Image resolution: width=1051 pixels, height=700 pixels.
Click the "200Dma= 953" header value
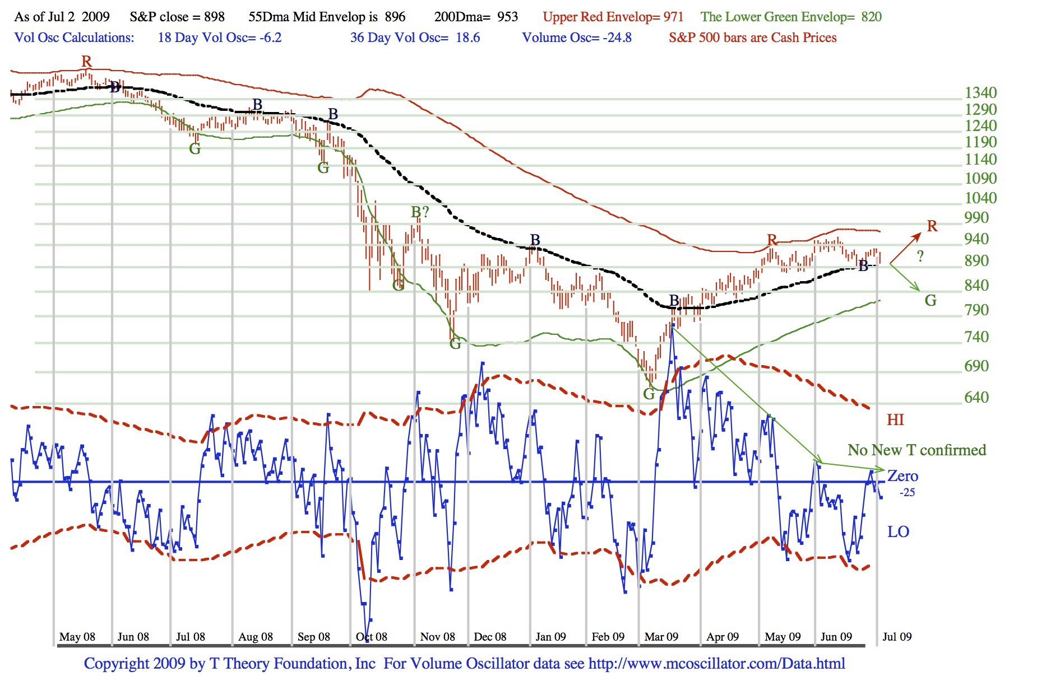(x=476, y=17)
